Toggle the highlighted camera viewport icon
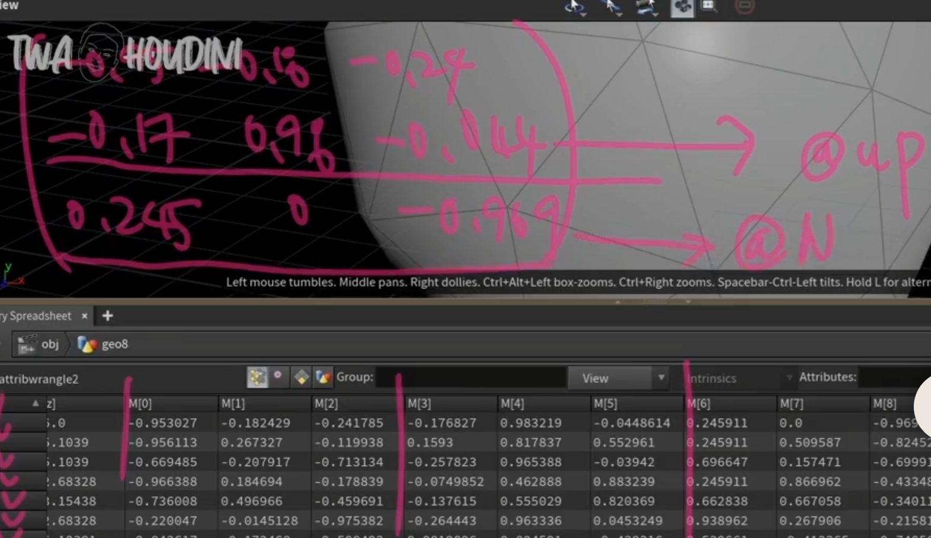931x538 pixels. (x=682, y=7)
